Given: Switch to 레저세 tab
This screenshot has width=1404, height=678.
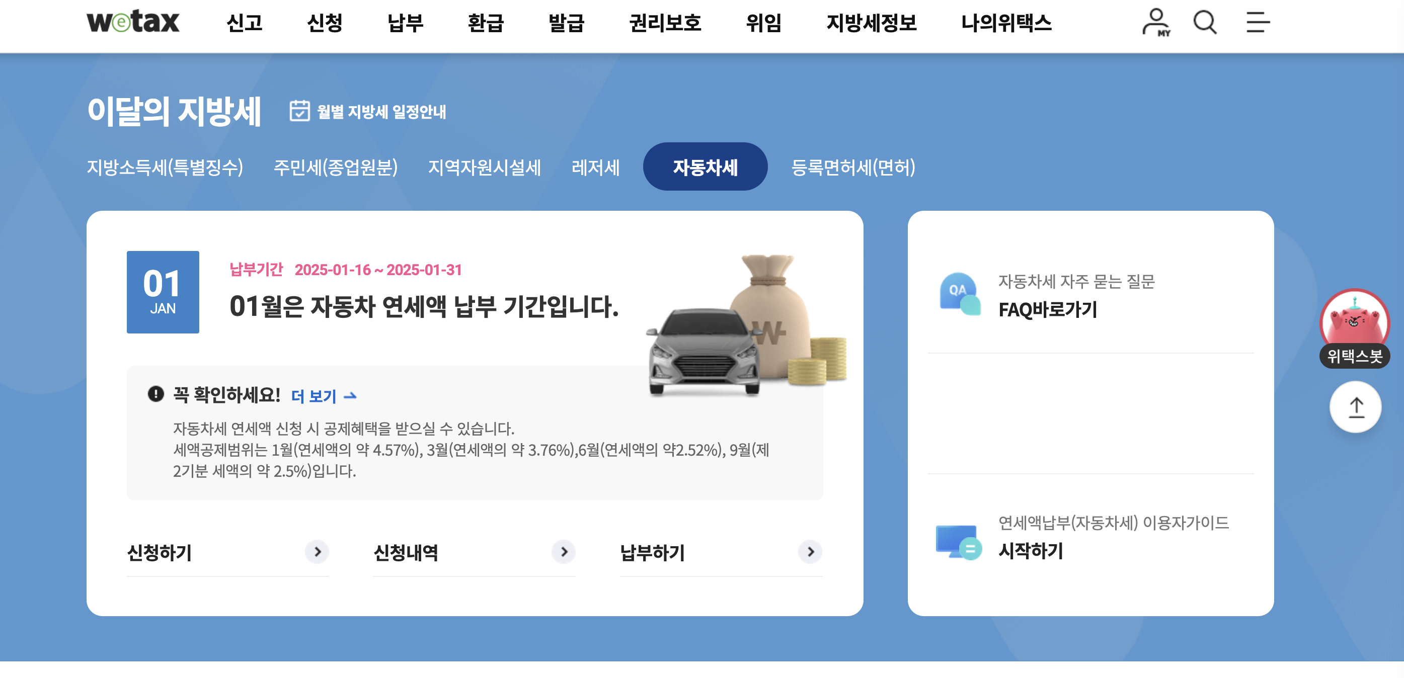Looking at the screenshot, I should click(x=595, y=167).
